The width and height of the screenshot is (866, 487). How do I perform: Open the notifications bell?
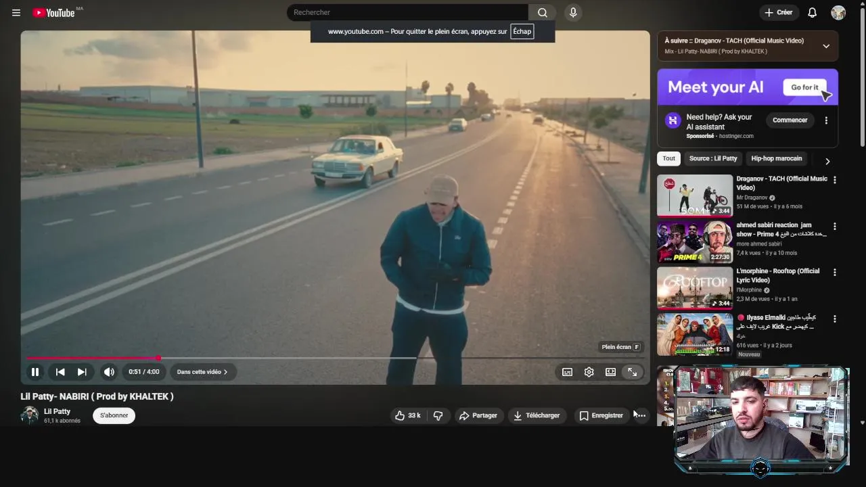click(813, 13)
